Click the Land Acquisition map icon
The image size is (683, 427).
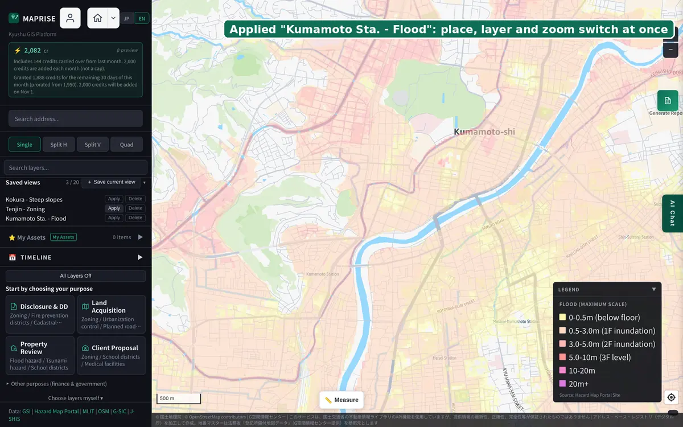[85, 306]
